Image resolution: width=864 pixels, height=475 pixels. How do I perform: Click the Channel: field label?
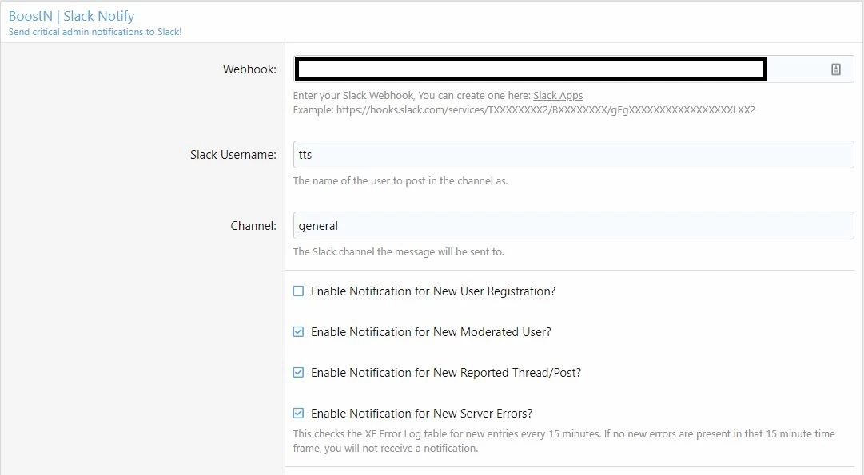pyautogui.click(x=253, y=226)
